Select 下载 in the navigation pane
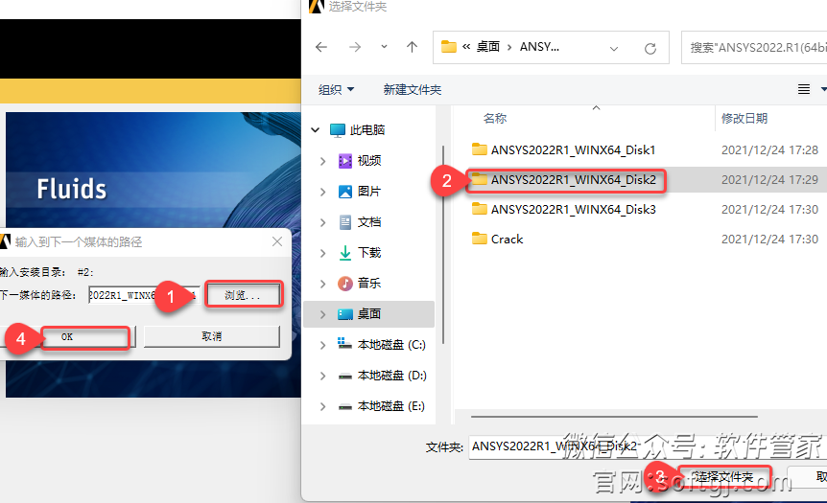827x503 pixels. [x=368, y=253]
